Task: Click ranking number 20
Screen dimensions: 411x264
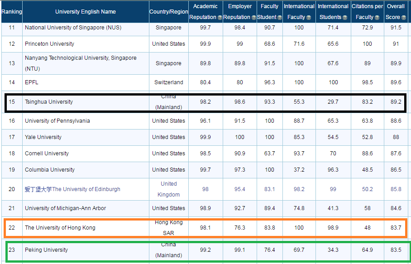Action: pyautogui.click(x=12, y=189)
